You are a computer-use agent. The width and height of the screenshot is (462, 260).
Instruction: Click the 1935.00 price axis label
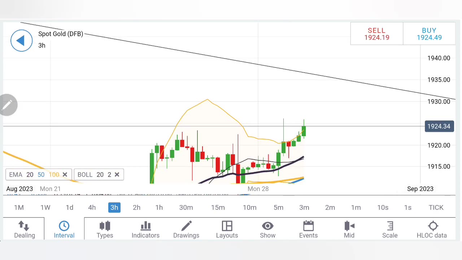pyautogui.click(x=439, y=80)
